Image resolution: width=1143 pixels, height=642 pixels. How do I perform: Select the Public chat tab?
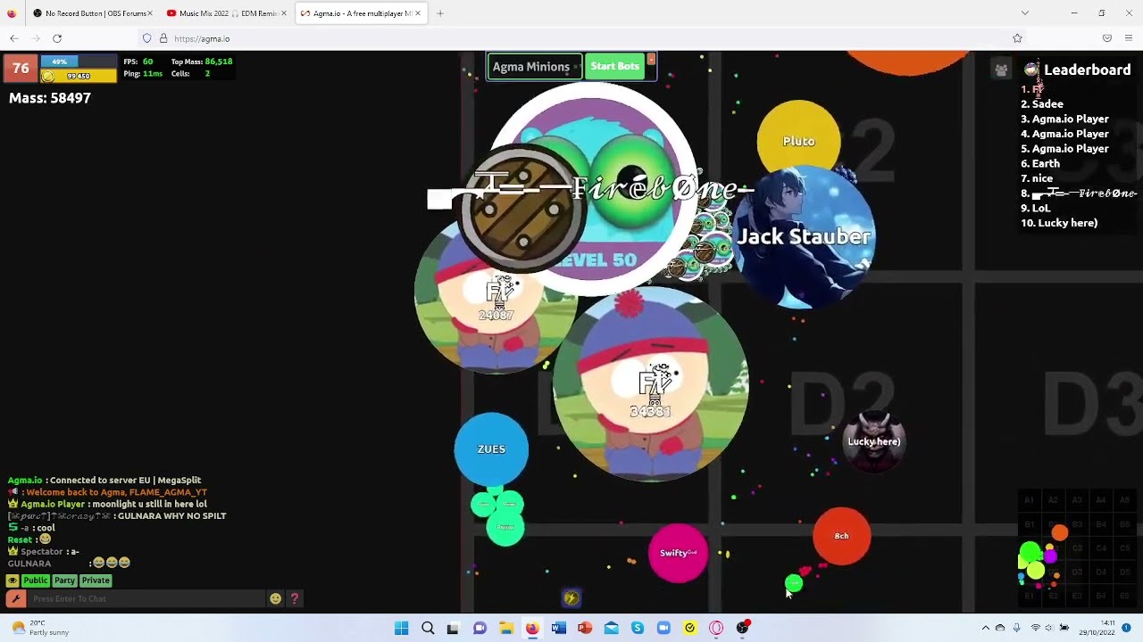(36, 580)
